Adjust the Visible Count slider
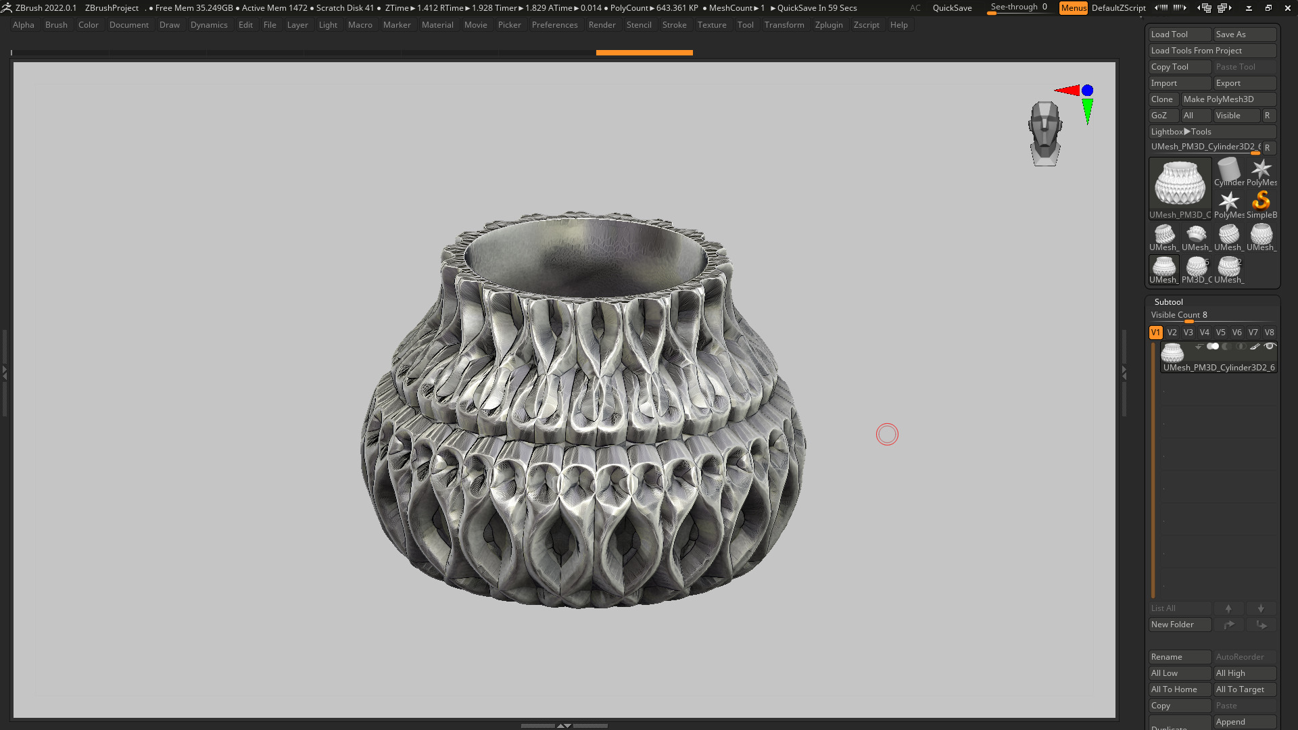This screenshot has width=1298, height=730. pos(1212,316)
